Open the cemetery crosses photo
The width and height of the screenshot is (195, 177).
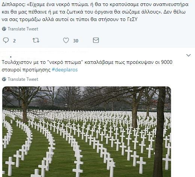(87, 132)
